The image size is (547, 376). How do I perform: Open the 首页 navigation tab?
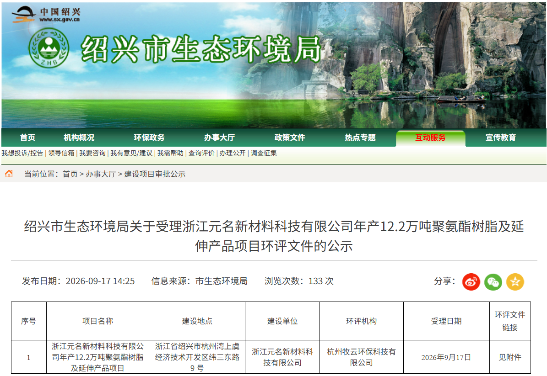tap(27, 138)
